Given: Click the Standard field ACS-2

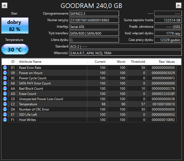Looking at the screenshot, I should click(x=126, y=47).
